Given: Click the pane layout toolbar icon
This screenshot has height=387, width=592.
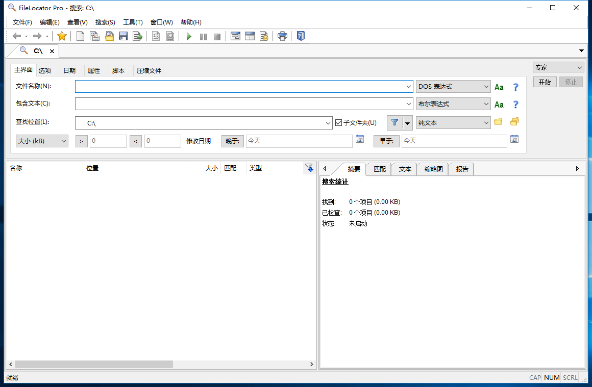Looking at the screenshot, I should [x=250, y=36].
